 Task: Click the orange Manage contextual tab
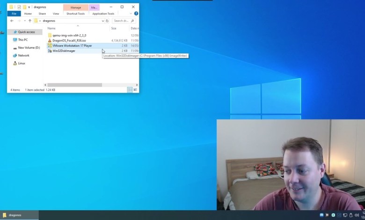[x=76, y=7]
